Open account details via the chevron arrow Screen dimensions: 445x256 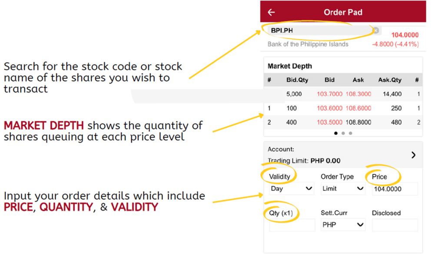coord(414,154)
